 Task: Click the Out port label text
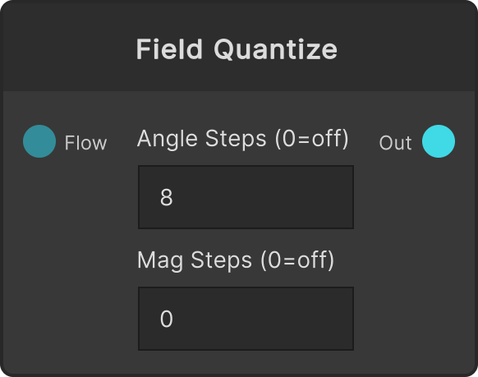395,143
